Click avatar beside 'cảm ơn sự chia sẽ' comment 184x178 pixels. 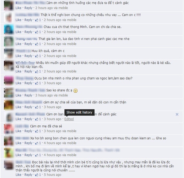[9, 105]
